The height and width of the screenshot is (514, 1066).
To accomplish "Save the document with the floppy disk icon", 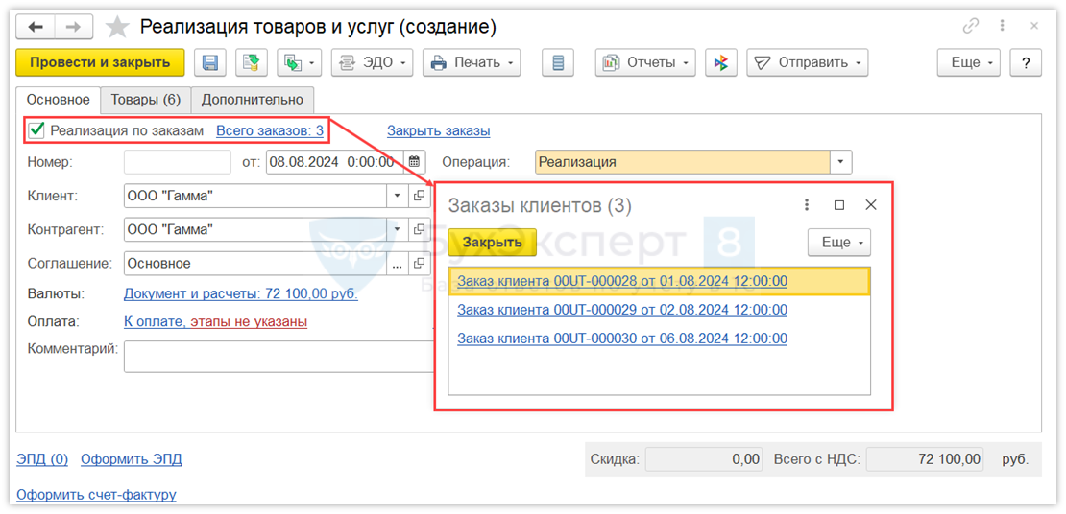I will click(x=210, y=62).
